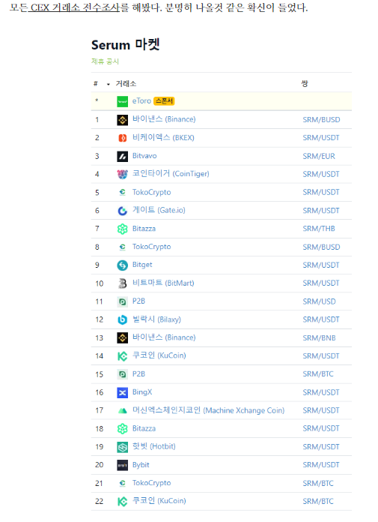Open the Bitget exchange link

142,265
